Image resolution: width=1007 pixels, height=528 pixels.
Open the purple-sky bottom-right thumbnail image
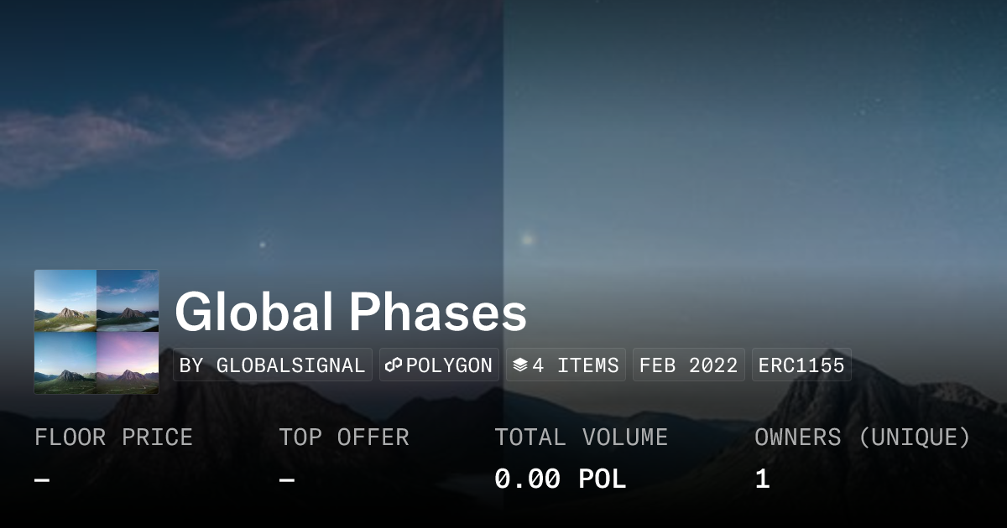click(128, 363)
